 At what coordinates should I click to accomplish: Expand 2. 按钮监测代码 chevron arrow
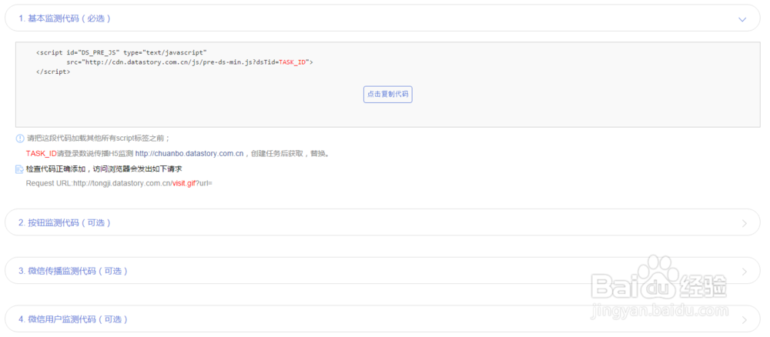(745, 223)
